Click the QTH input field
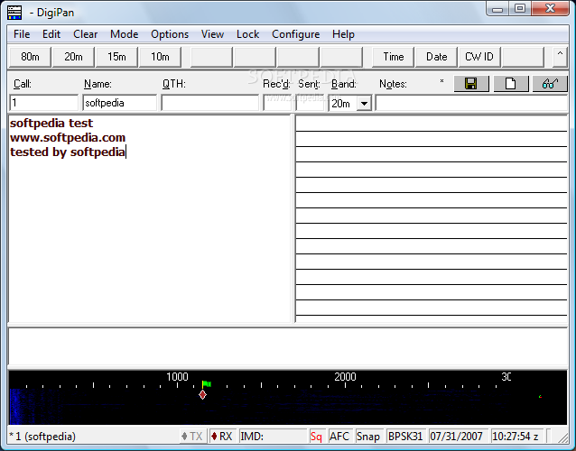This screenshot has width=576, height=451. [x=209, y=103]
